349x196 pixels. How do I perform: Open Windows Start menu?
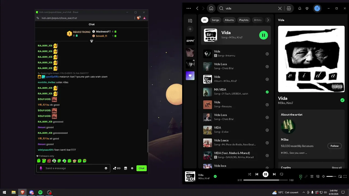point(4,192)
